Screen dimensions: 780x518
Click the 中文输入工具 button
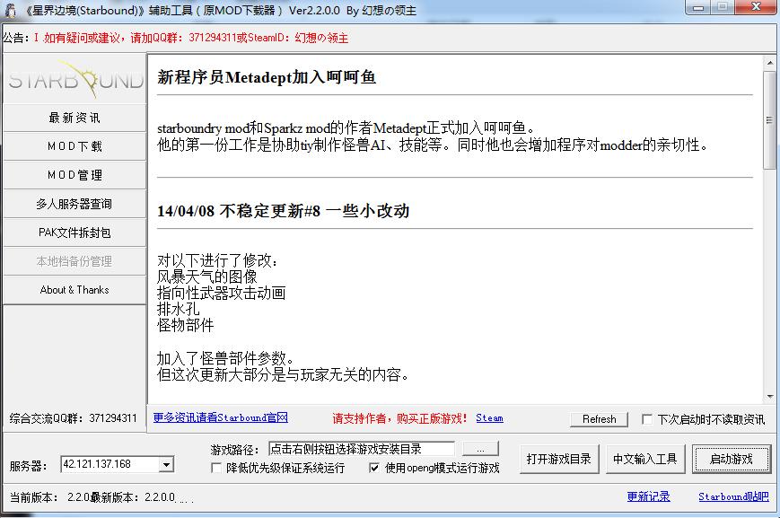(x=645, y=459)
